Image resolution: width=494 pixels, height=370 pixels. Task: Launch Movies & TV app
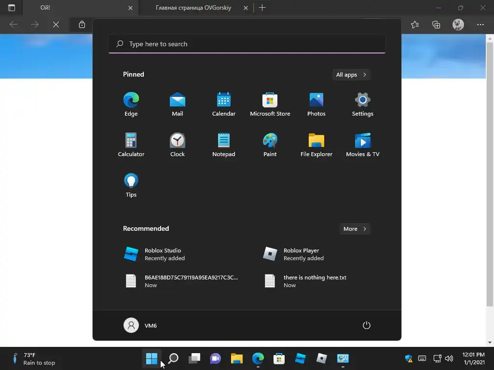363,145
